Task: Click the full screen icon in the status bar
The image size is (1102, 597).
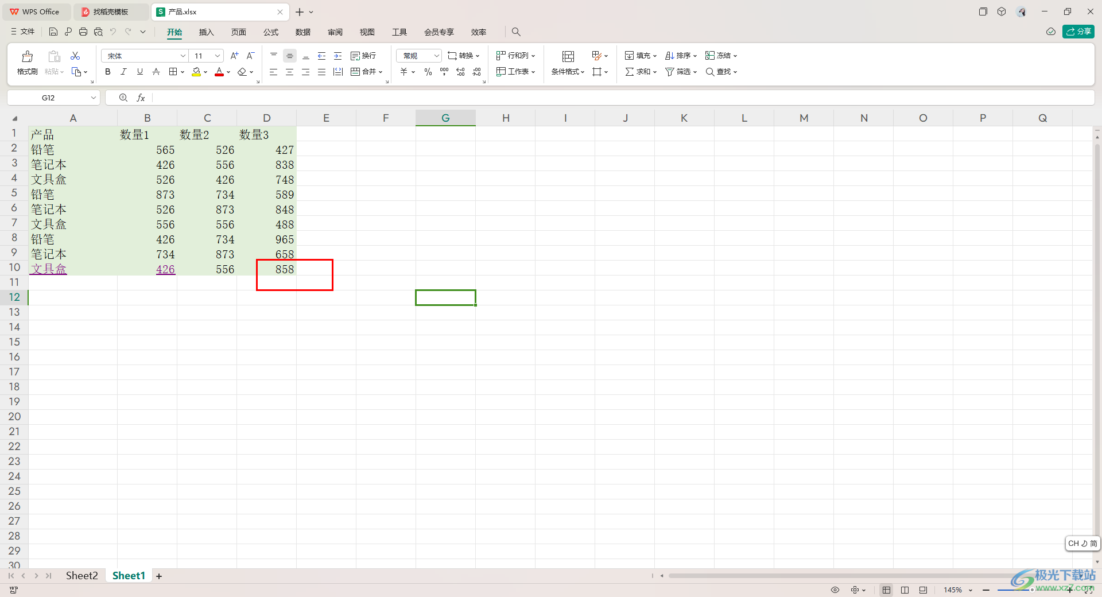Action: pyautogui.click(x=1089, y=590)
